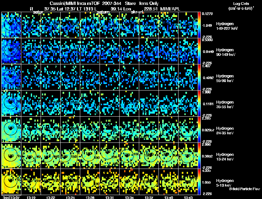262x199 pixels.
Task: Open the 13:34 image in Hydrogen 5-13 keV row
Action: point(129,182)
